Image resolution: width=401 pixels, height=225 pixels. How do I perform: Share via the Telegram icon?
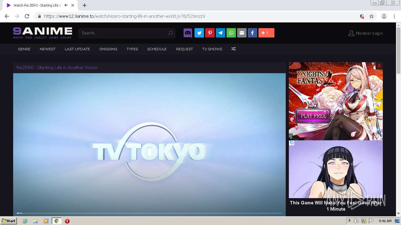(221, 33)
